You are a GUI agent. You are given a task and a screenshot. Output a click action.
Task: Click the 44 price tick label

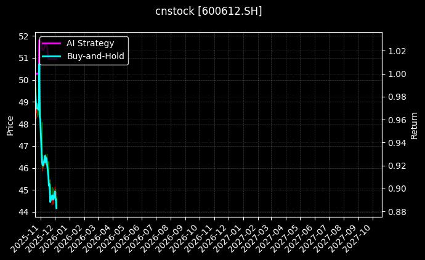tap(24, 212)
